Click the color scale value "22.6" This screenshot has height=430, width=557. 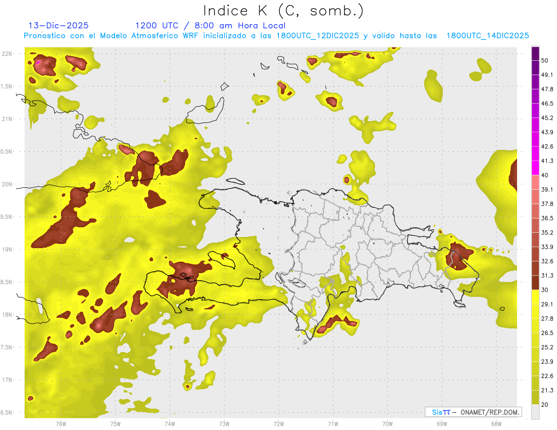547,376
